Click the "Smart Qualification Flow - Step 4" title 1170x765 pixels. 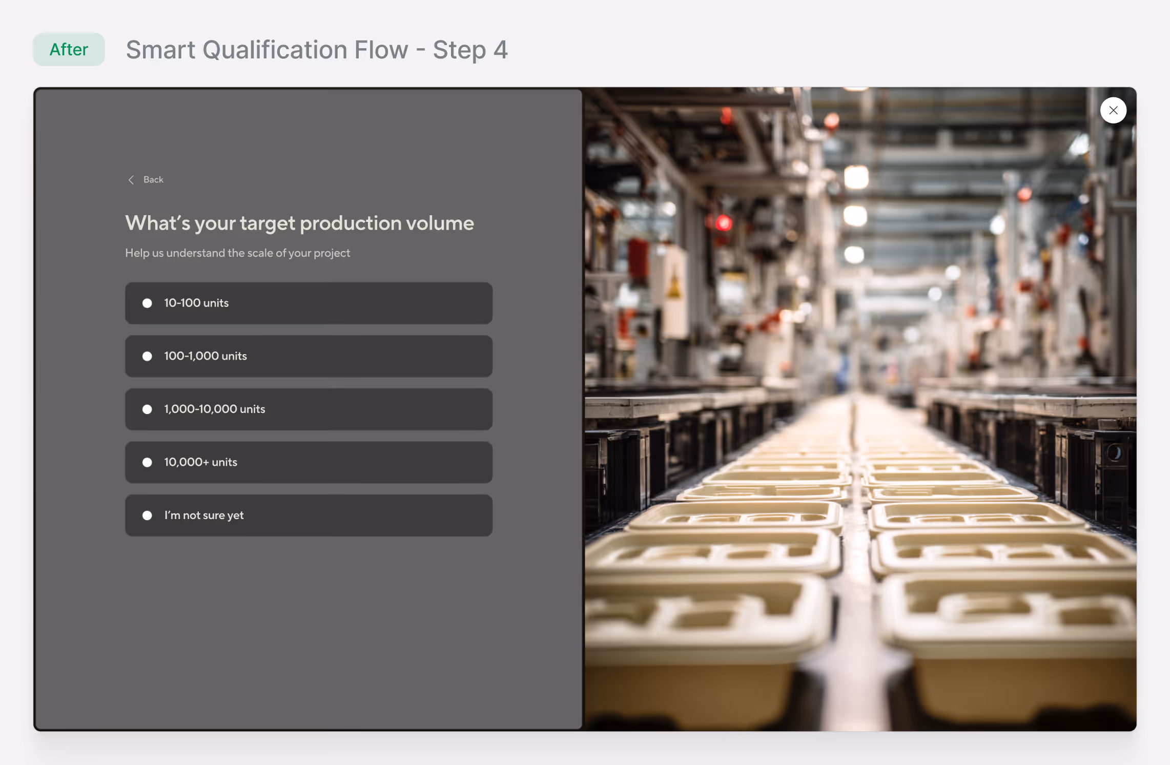(317, 50)
